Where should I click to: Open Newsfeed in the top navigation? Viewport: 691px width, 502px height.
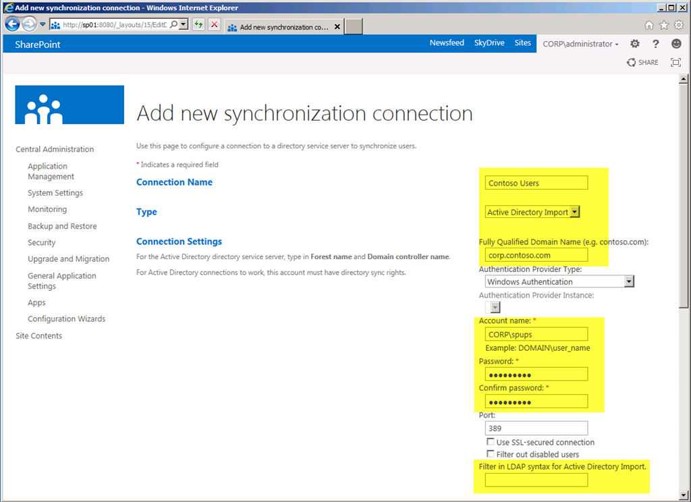coord(447,43)
